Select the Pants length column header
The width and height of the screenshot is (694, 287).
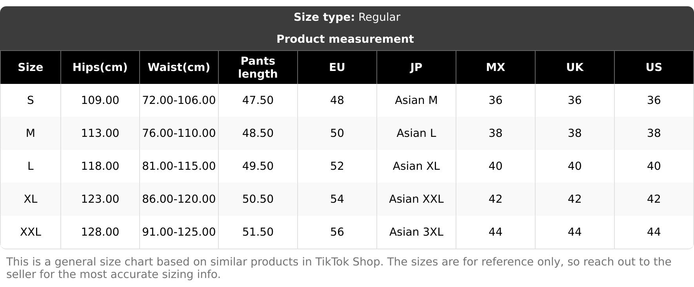coord(258,67)
